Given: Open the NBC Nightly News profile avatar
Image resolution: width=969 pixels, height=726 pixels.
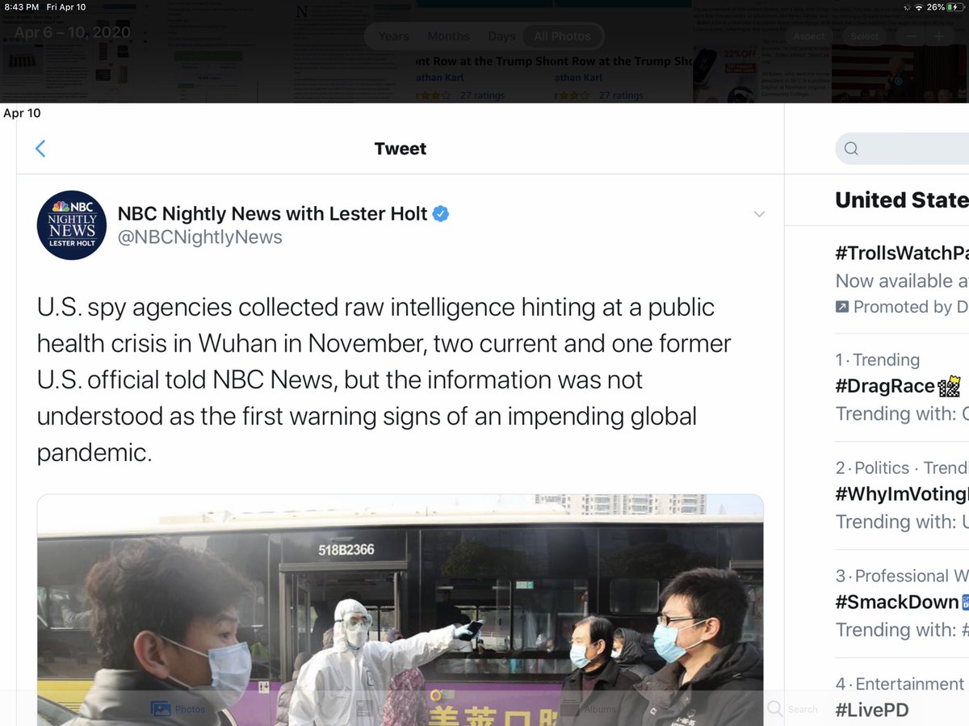Looking at the screenshot, I should [72, 225].
